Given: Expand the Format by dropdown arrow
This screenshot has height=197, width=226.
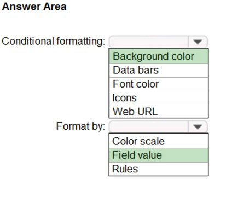Looking at the screenshot, I should pos(198,126).
